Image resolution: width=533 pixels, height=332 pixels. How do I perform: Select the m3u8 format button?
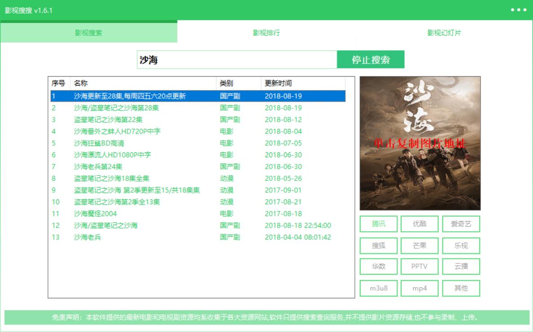(379, 288)
